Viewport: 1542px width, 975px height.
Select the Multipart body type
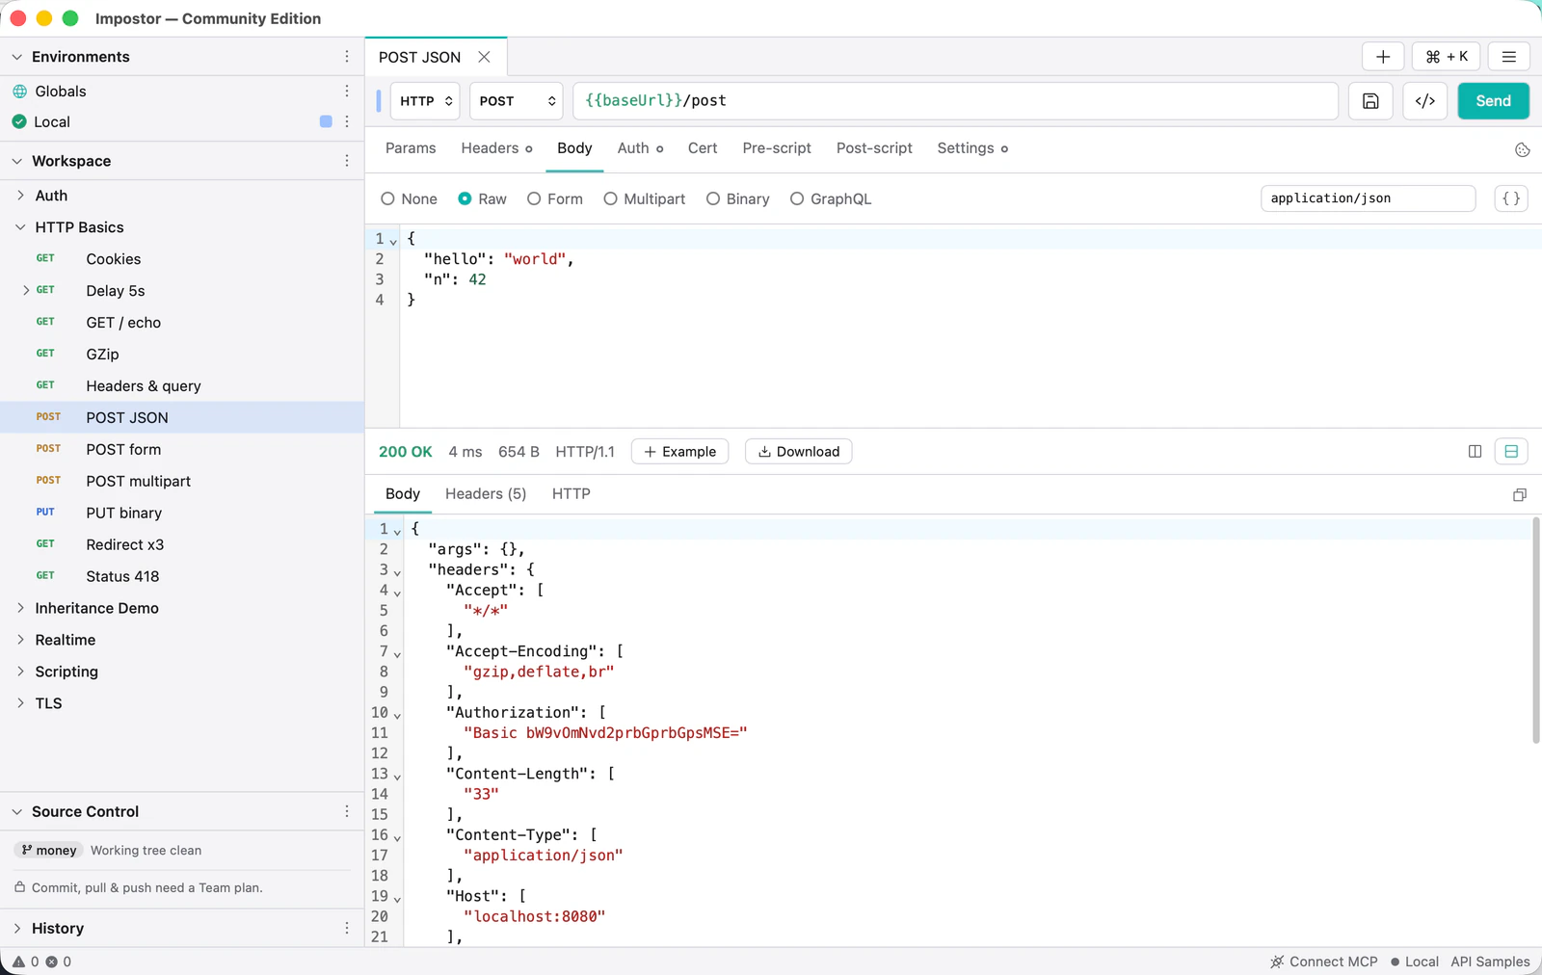645,198
